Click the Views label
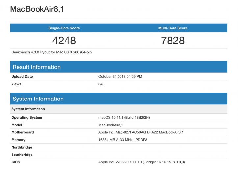 point(16,84)
